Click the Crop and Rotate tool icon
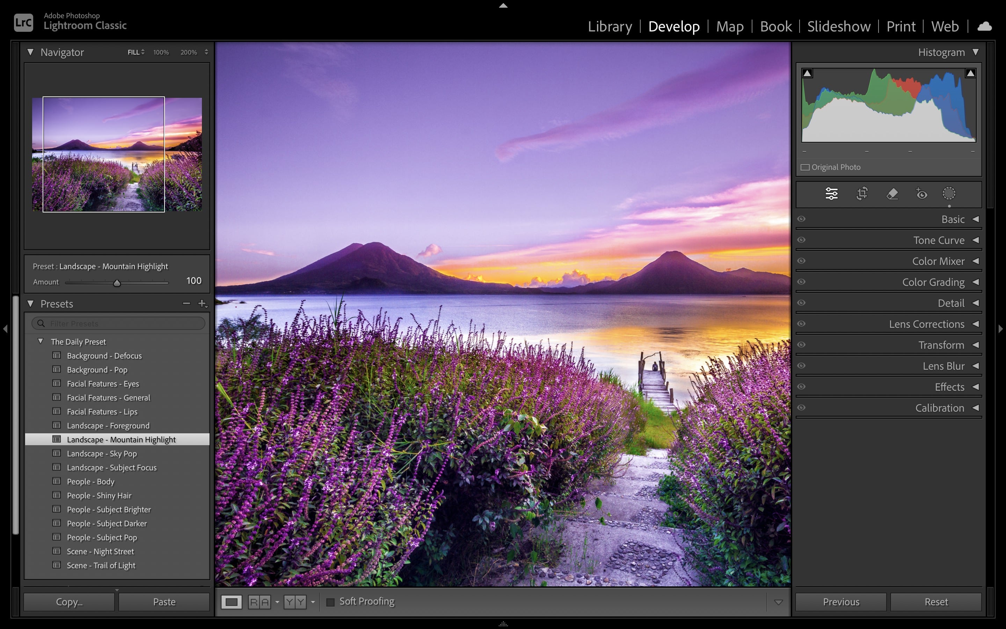The height and width of the screenshot is (629, 1006). point(862,194)
